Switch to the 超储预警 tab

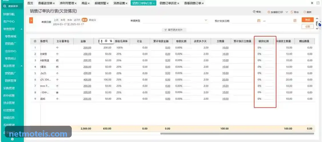(100, 3)
